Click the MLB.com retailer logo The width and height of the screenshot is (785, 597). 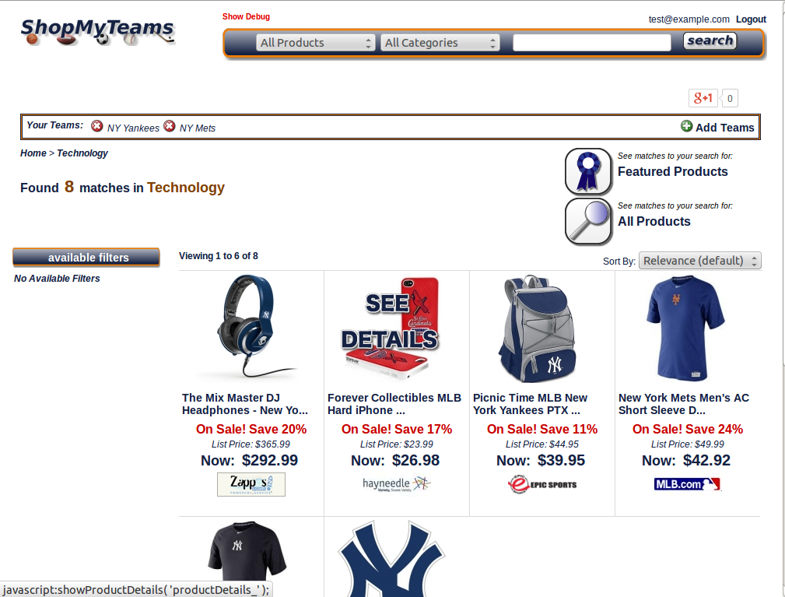click(688, 484)
